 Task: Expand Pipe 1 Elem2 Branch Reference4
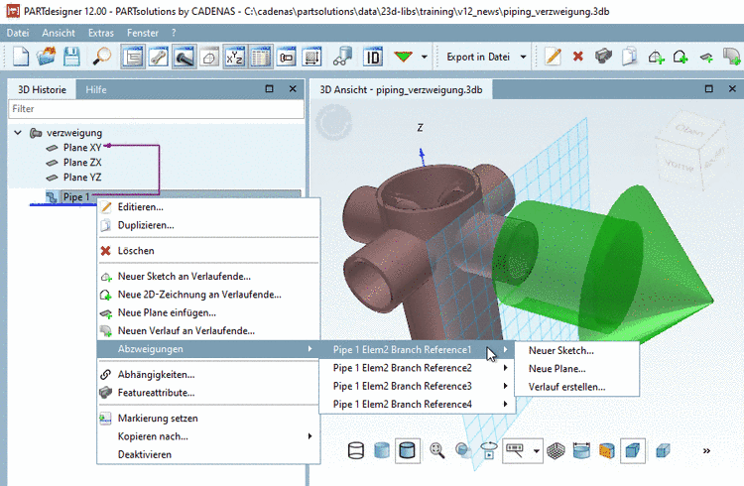(x=418, y=404)
